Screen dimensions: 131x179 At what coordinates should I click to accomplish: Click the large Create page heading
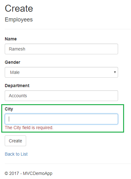pos(19,9)
